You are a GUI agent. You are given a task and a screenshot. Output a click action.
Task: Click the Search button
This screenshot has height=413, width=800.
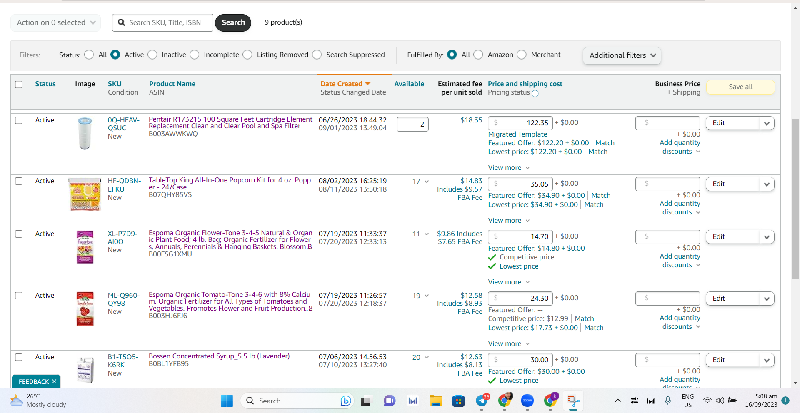233,22
